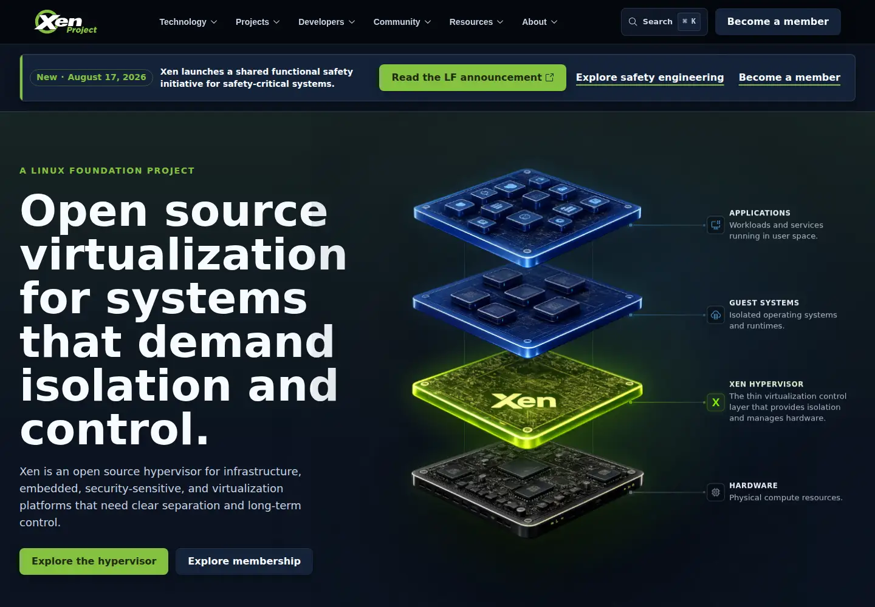
Task: Click the 'Physical compute resources.' description
Action: click(786, 498)
